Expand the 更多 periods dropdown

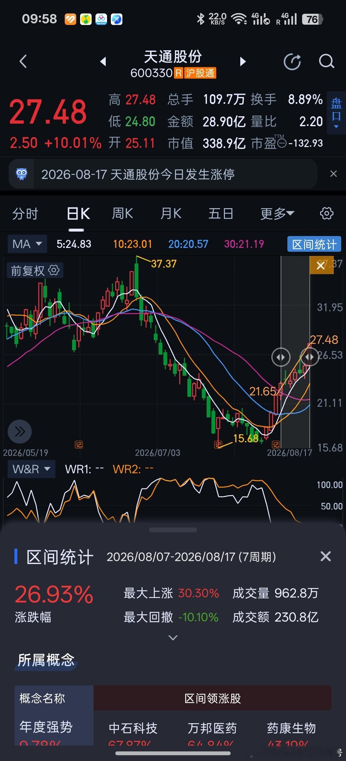(277, 214)
